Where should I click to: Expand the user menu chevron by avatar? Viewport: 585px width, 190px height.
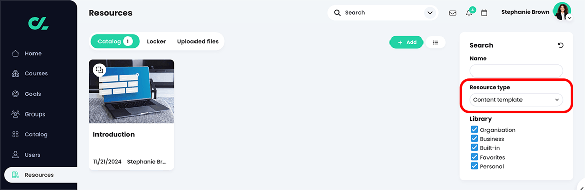point(569,18)
